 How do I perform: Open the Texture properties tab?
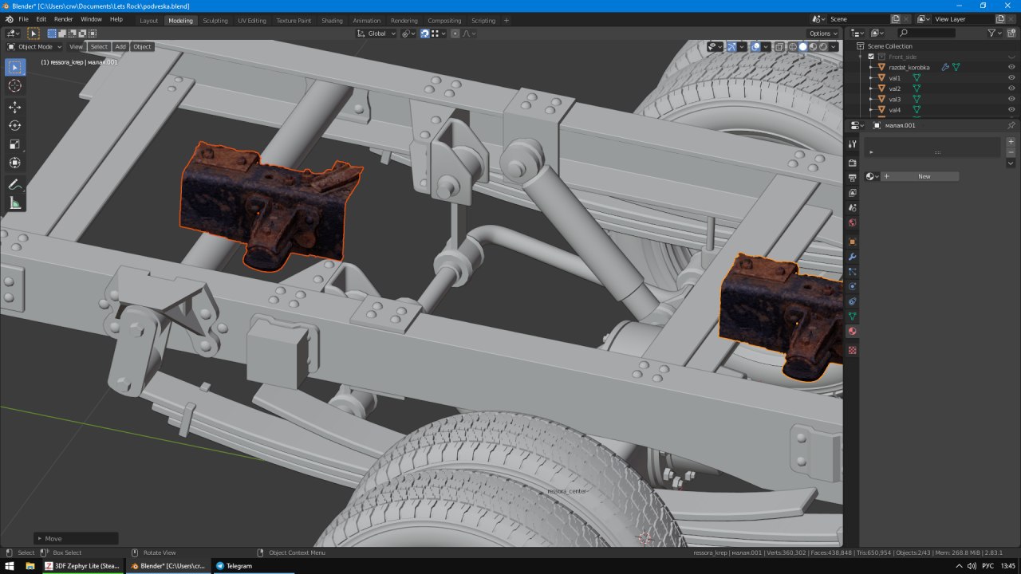tap(852, 350)
